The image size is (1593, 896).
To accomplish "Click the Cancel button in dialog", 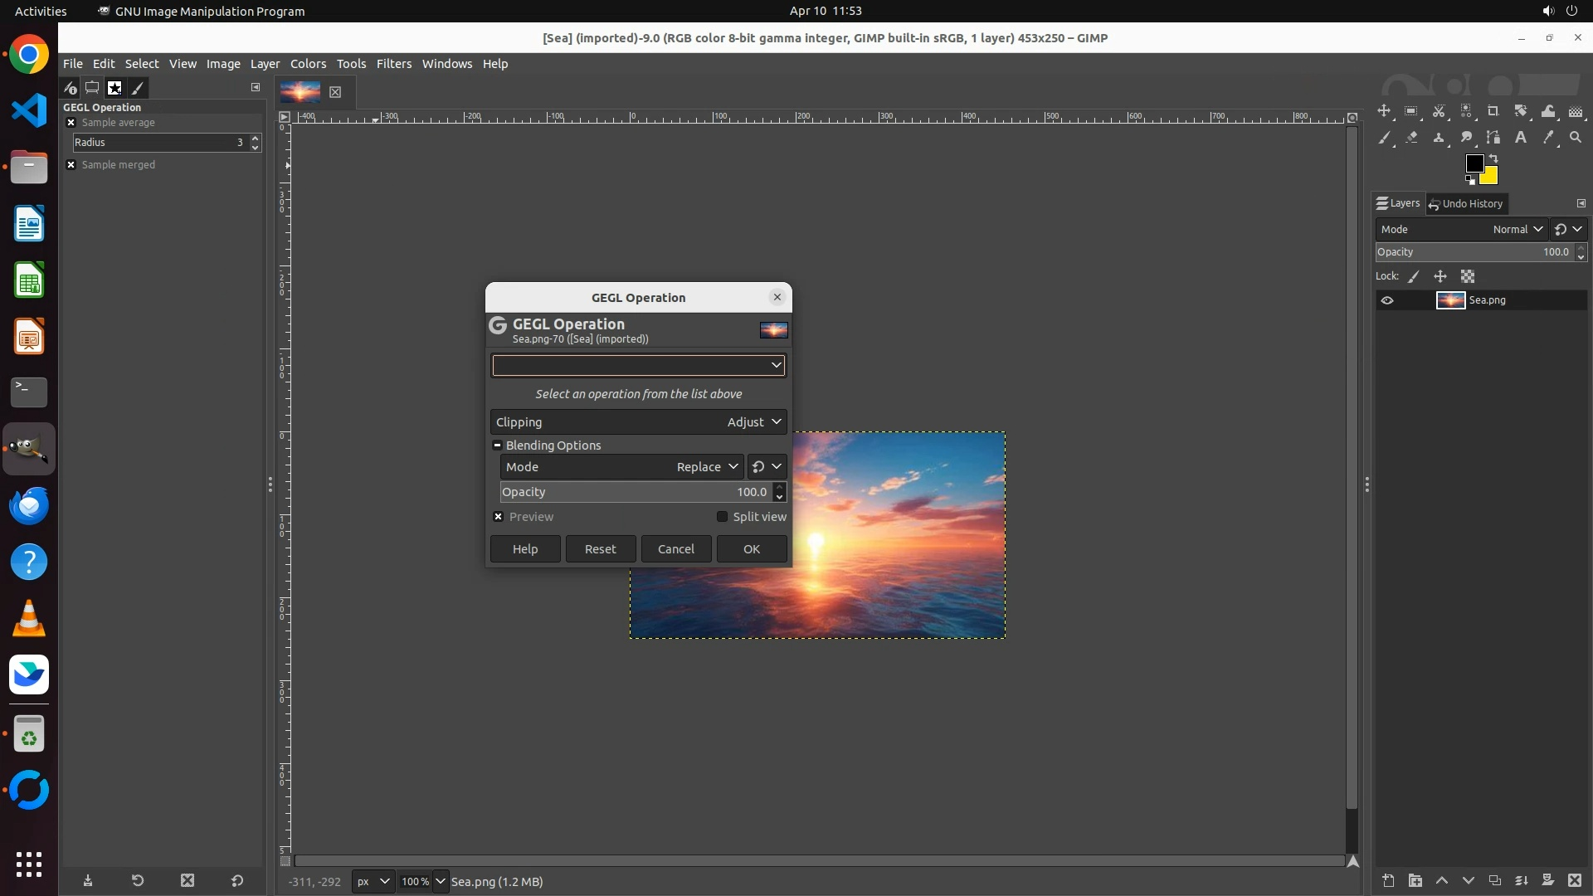I will 675,549.
